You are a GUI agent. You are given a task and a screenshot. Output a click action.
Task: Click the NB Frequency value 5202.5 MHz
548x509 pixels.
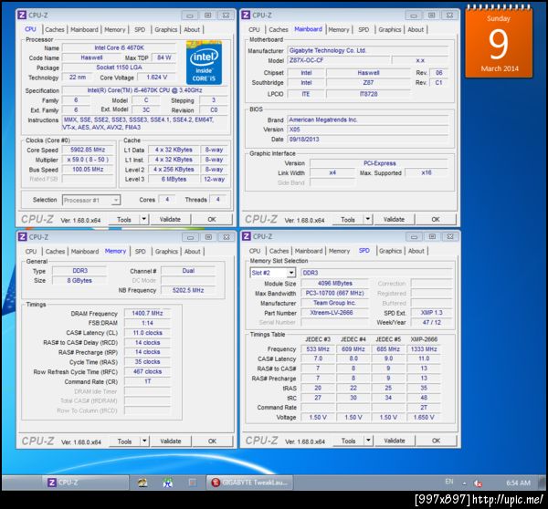click(x=188, y=290)
